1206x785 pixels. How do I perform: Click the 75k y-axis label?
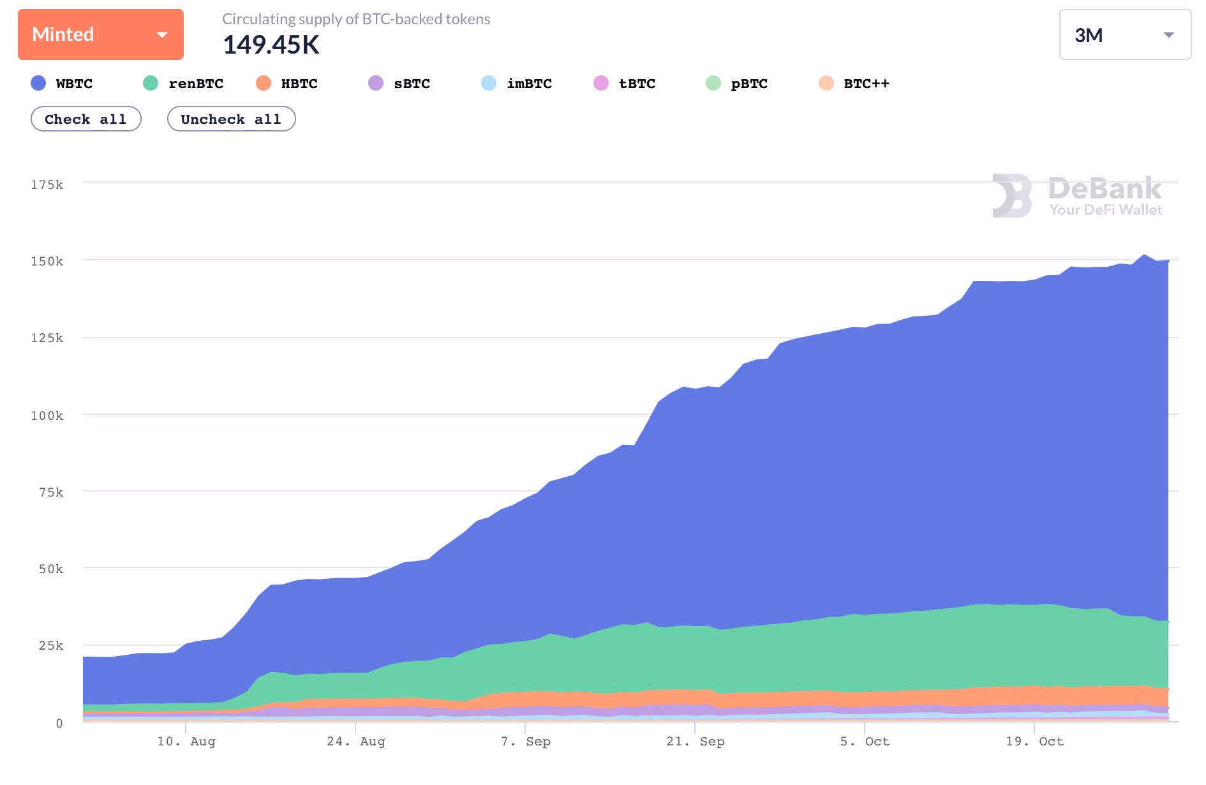tap(51, 492)
